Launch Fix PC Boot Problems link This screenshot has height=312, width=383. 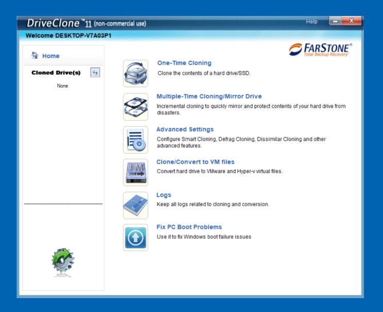[x=189, y=227]
